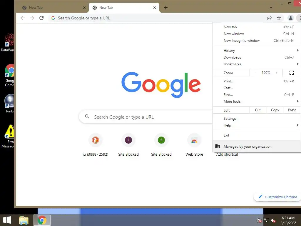Switch to the first New Tab
Image resolution: width=301 pixels, height=226 pixels.
(52, 8)
